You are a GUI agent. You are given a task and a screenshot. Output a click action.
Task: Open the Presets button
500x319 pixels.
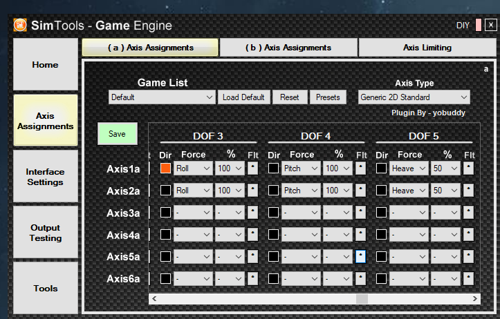[328, 97]
